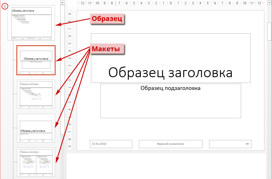Image resolution: width=272 pixels, height=179 pixels.
Task: Select the slide number placeholder '‹#›'
Action: [230, 144]
